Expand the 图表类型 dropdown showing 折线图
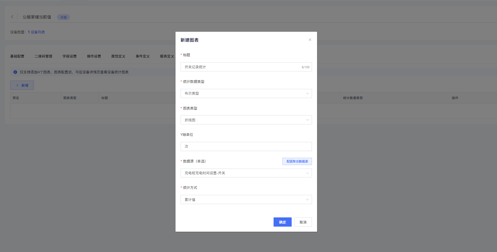The width and height of the screenshot is (497, 252). (246, 120)
